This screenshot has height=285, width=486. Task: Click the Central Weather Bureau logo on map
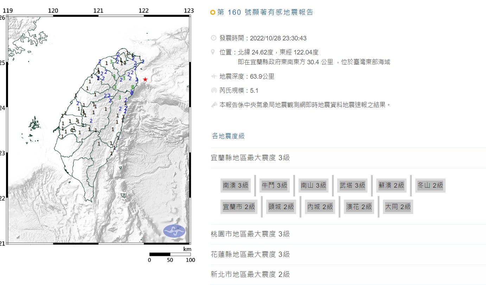click(x=174, y=231)
